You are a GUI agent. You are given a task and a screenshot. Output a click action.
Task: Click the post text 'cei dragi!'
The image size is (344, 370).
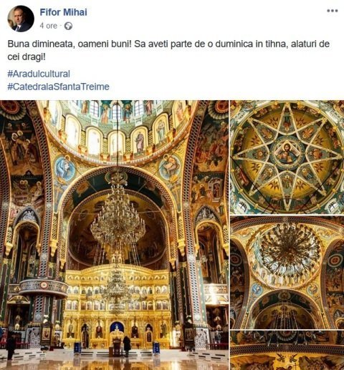click(x=27, y=57)
